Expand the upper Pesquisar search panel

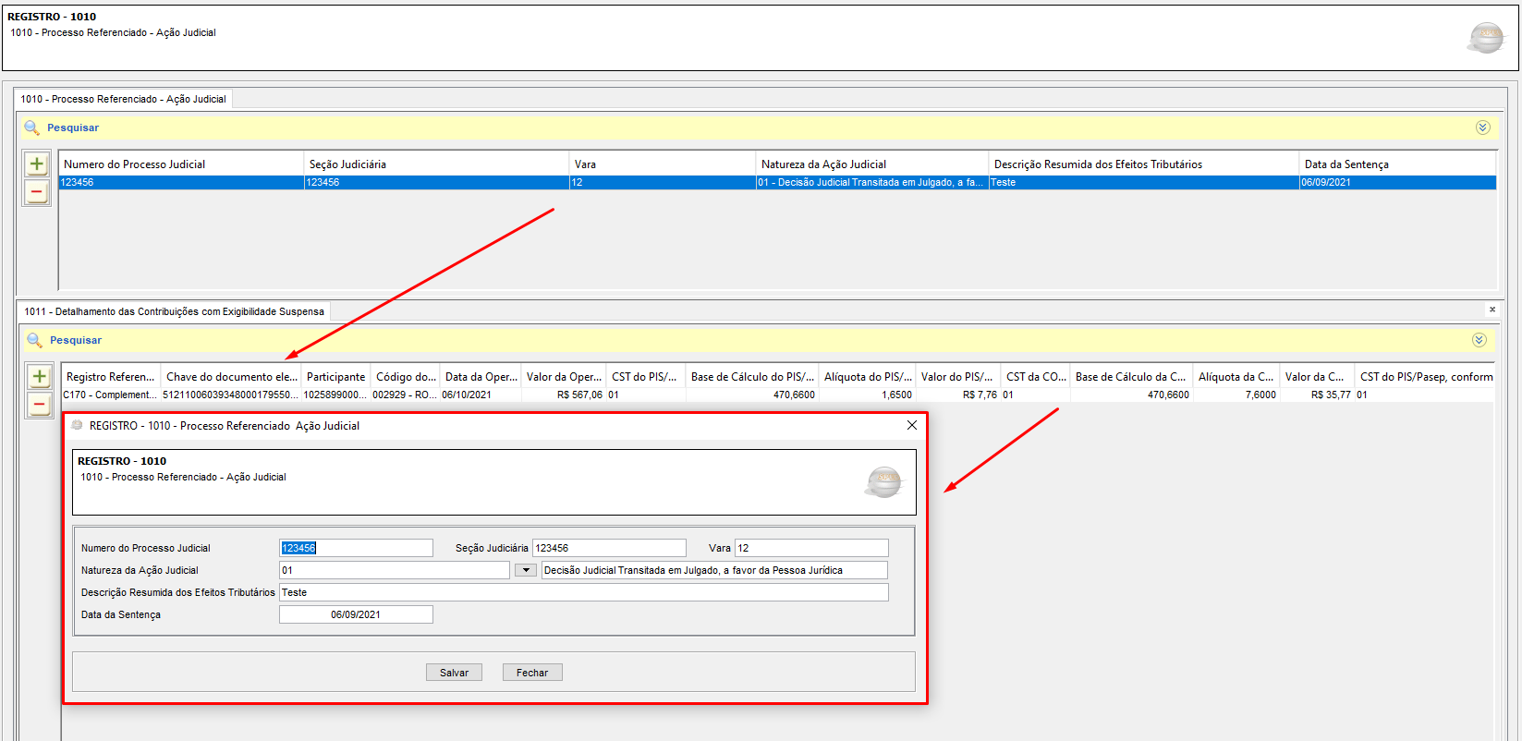(1482, 128)
